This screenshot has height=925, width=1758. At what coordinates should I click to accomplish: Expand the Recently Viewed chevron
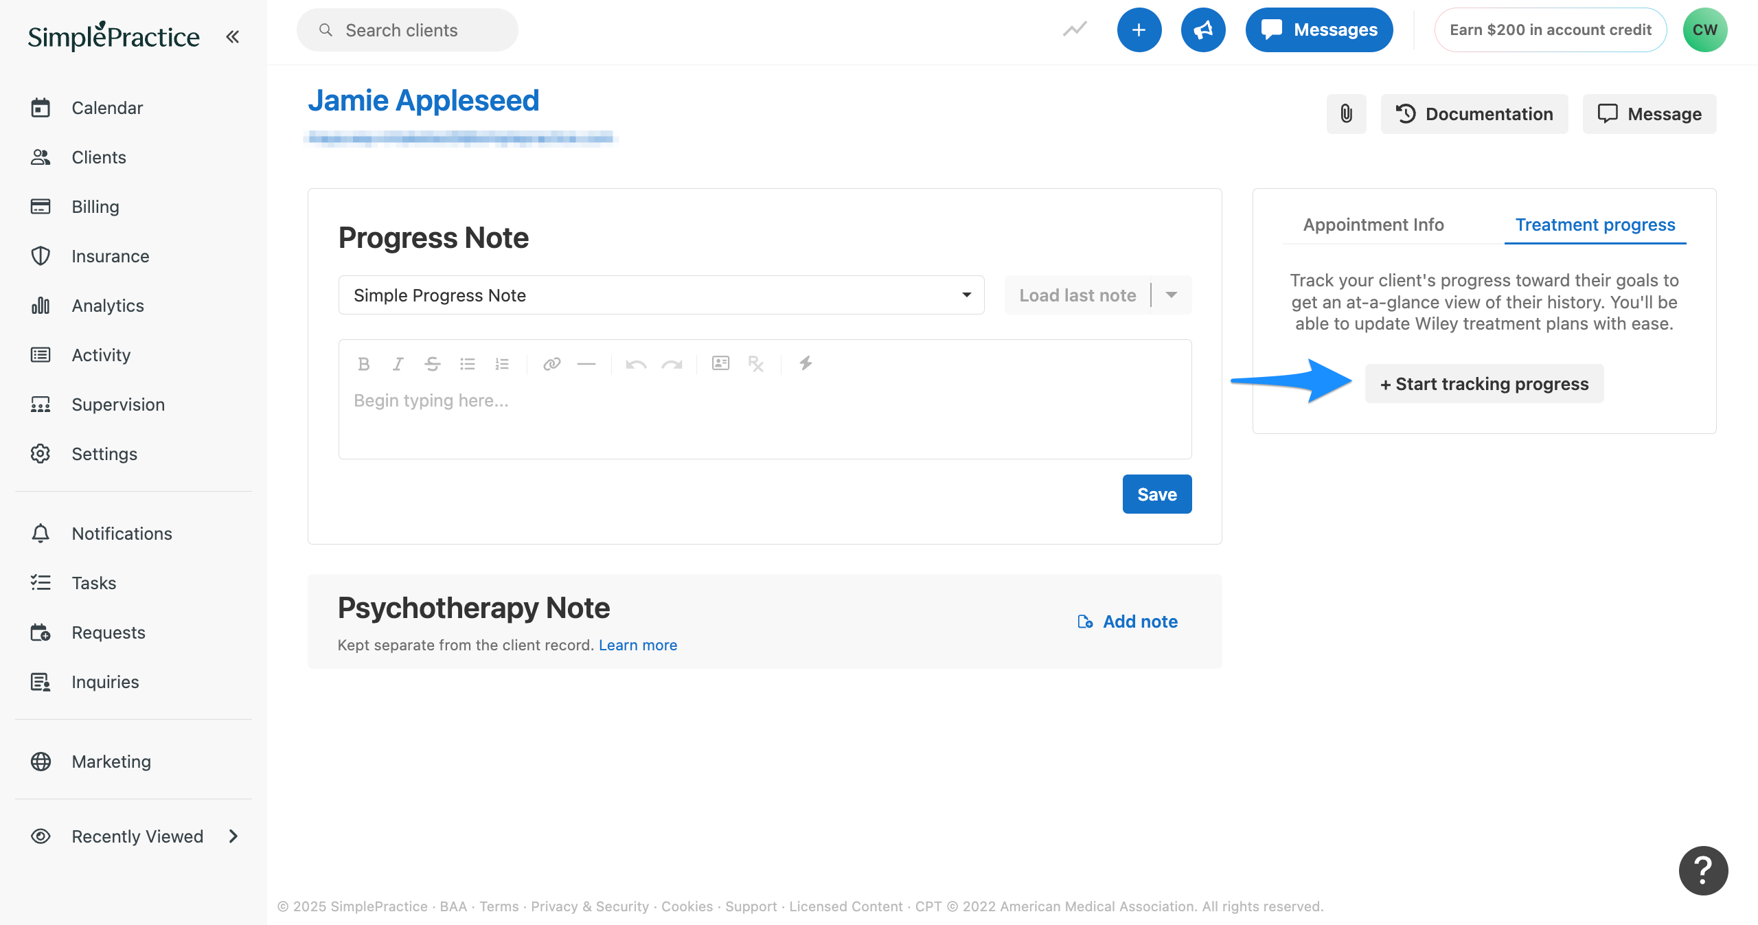click(x=233, y=836)
